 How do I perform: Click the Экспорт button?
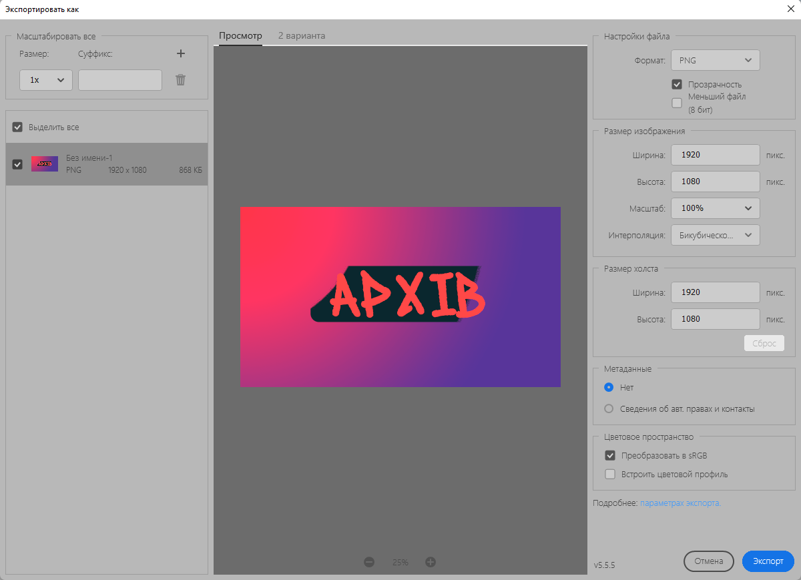(768, 561)
